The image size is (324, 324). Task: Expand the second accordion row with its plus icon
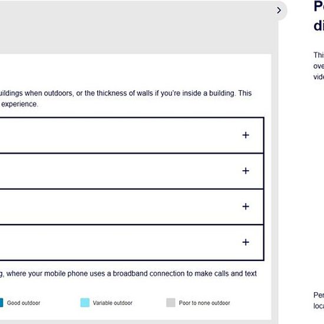coord(246,171)
